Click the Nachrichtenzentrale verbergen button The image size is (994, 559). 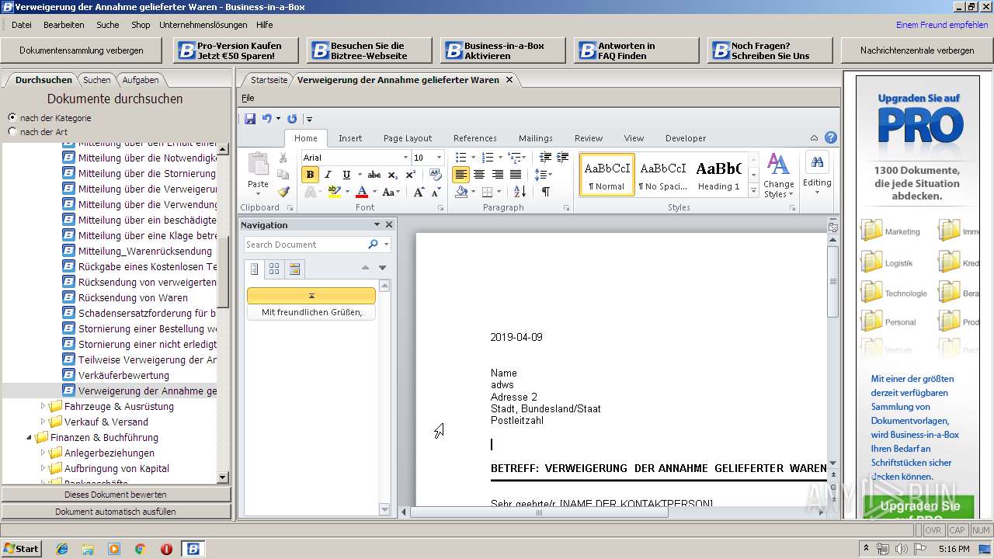click(917, 50)
